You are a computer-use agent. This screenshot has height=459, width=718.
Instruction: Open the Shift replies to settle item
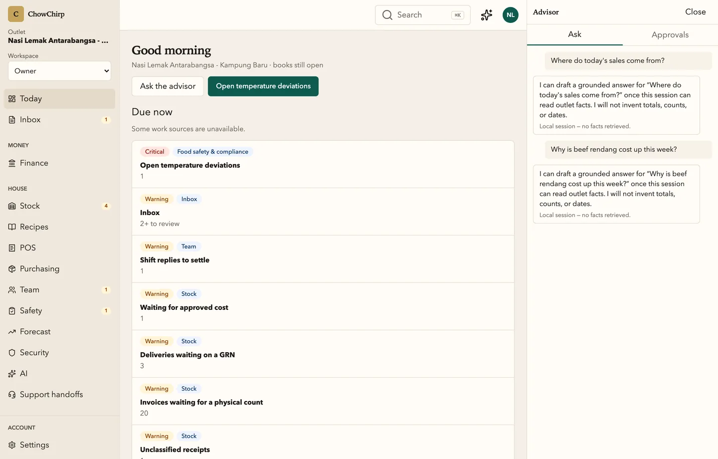323,259
